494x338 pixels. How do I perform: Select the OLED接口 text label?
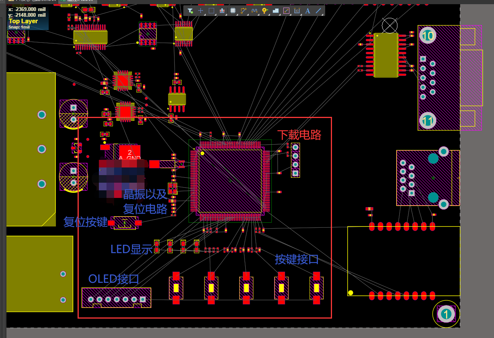pos(114,279)
